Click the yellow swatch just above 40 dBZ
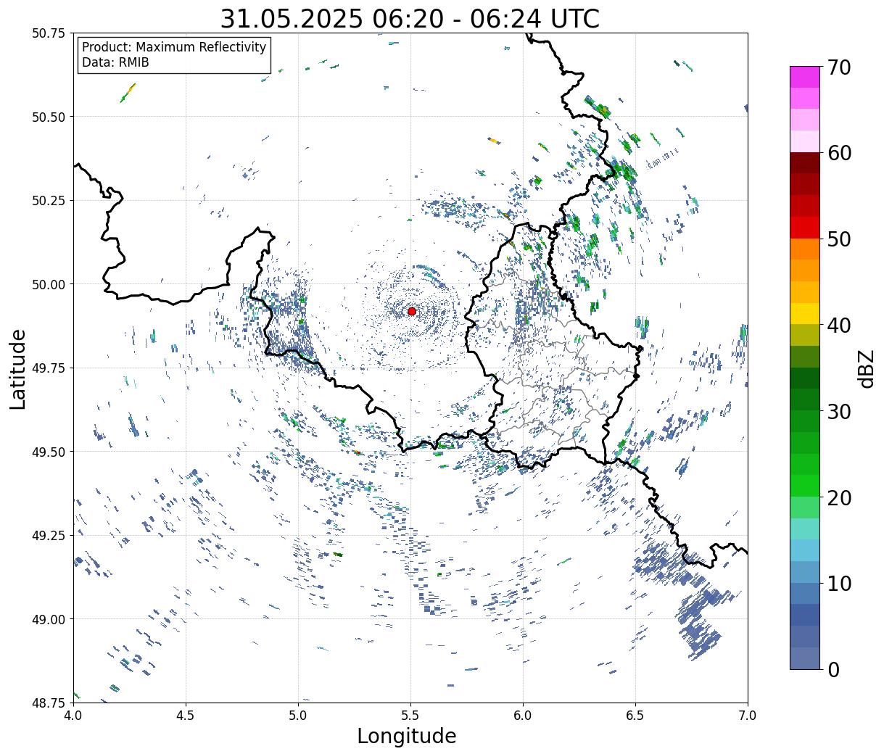This screenshot has height=754, width=884. (x=805, y=314)
